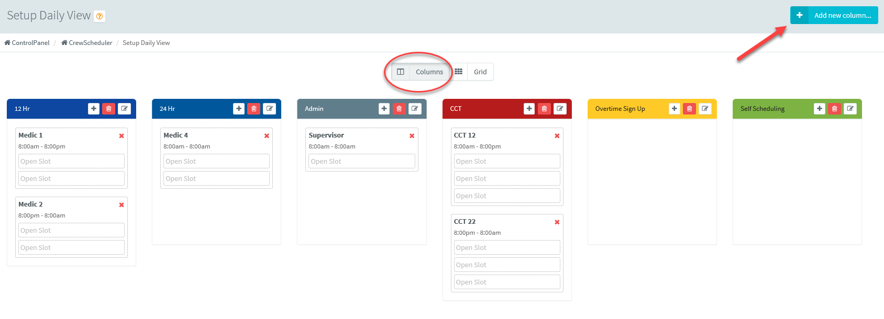Select the Medic 4 shift title
Screen dimensions: 884x319
point(175,135)
